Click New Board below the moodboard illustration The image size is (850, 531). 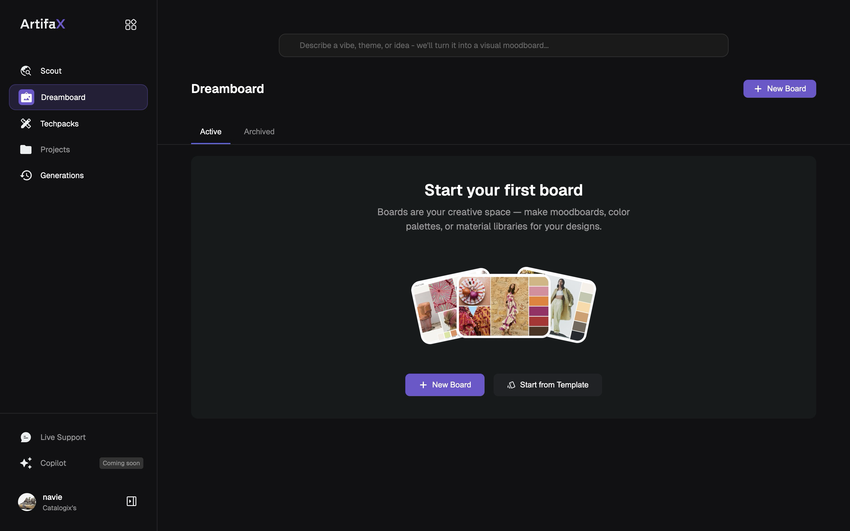pyautogui.click(x=445, y=385)
